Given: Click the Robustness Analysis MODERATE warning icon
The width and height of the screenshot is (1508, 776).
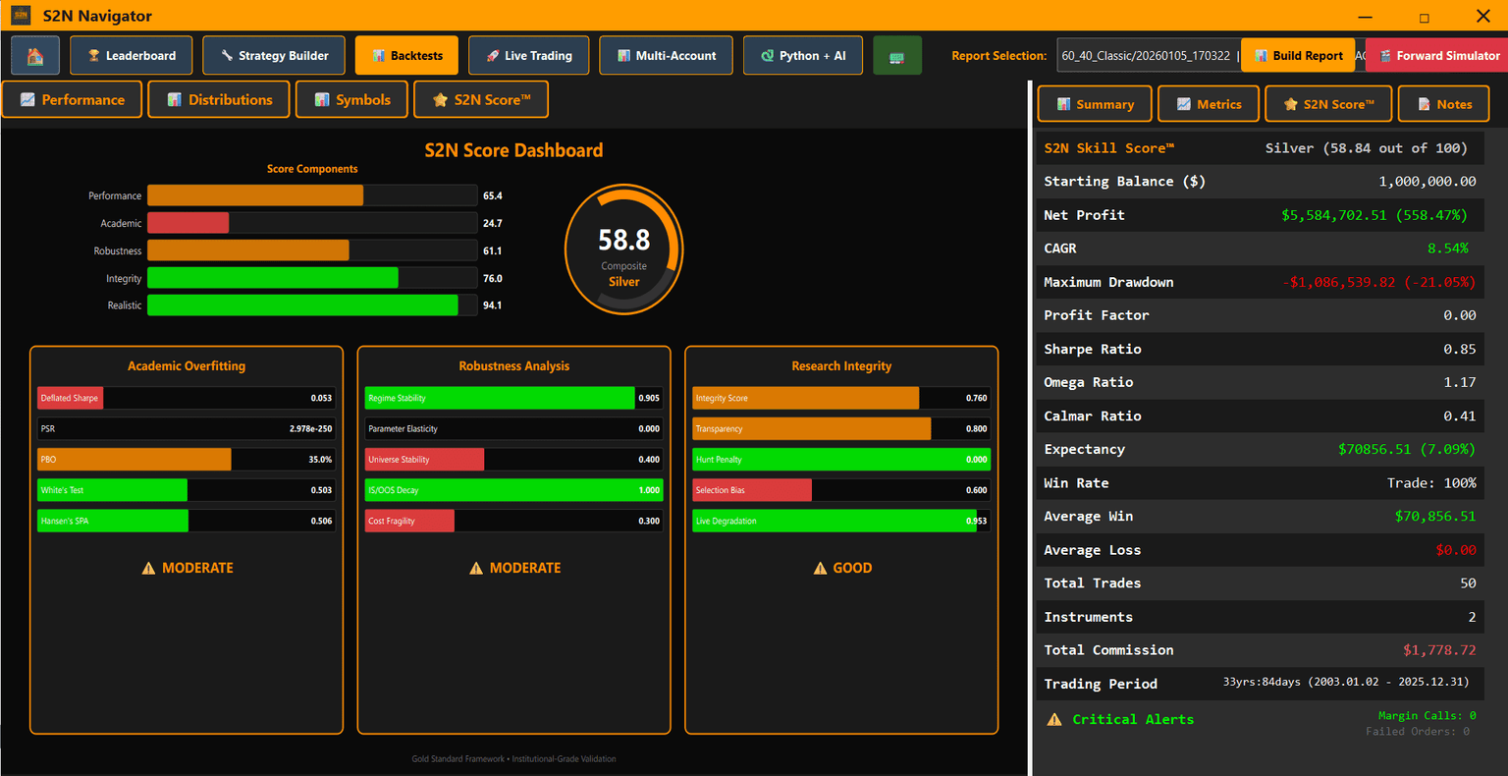Looking at the screenshot, I should coord(476,568).
